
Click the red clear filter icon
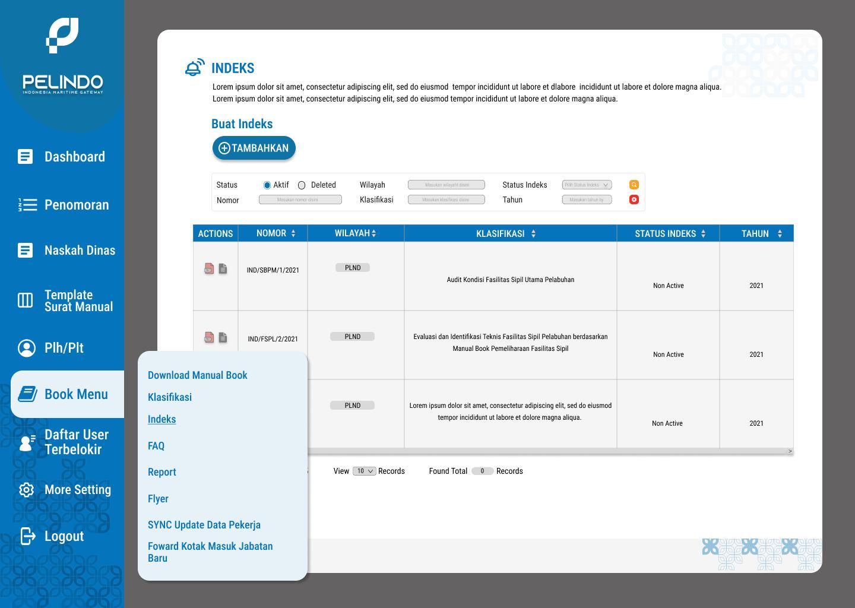pos(634,199)
